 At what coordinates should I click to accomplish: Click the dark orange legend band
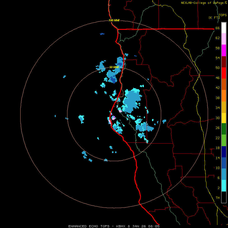pos(224,84)
